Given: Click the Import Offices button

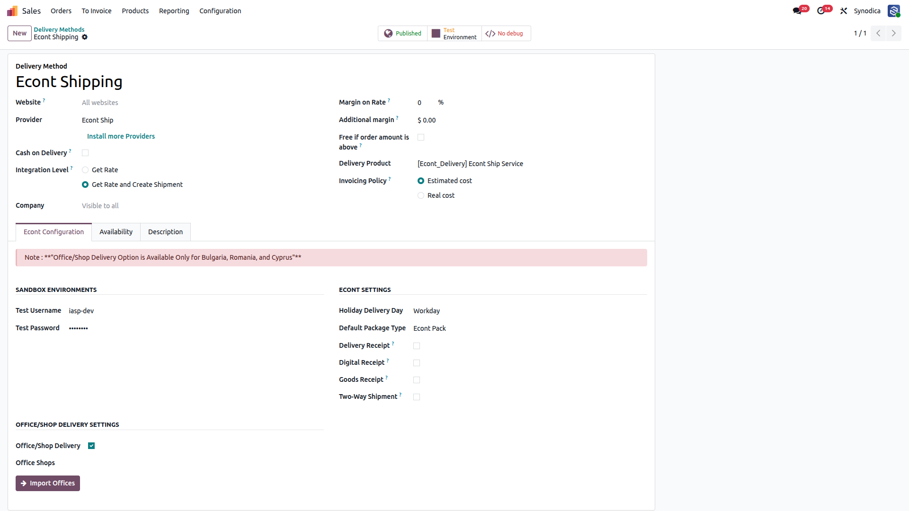Looking at the screenshot, I should pyautogui.click(x=48, y=483).
